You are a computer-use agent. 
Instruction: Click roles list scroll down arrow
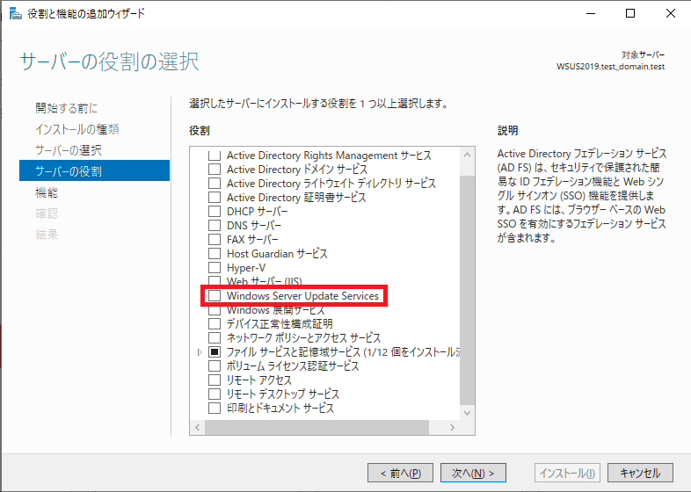(x=467, y=413)
